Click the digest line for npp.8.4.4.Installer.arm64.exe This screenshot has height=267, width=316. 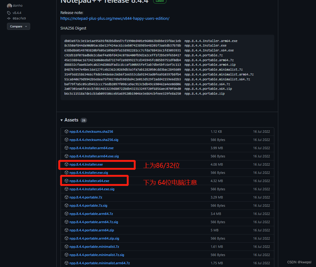coord(151,41)
